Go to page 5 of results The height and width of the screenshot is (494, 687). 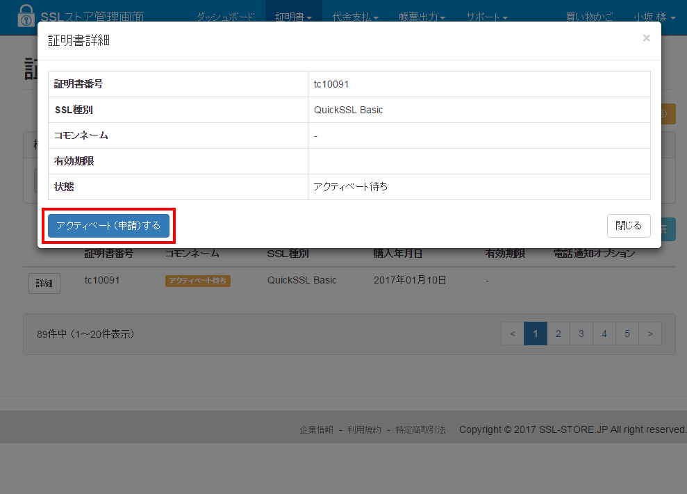(627, 334)
